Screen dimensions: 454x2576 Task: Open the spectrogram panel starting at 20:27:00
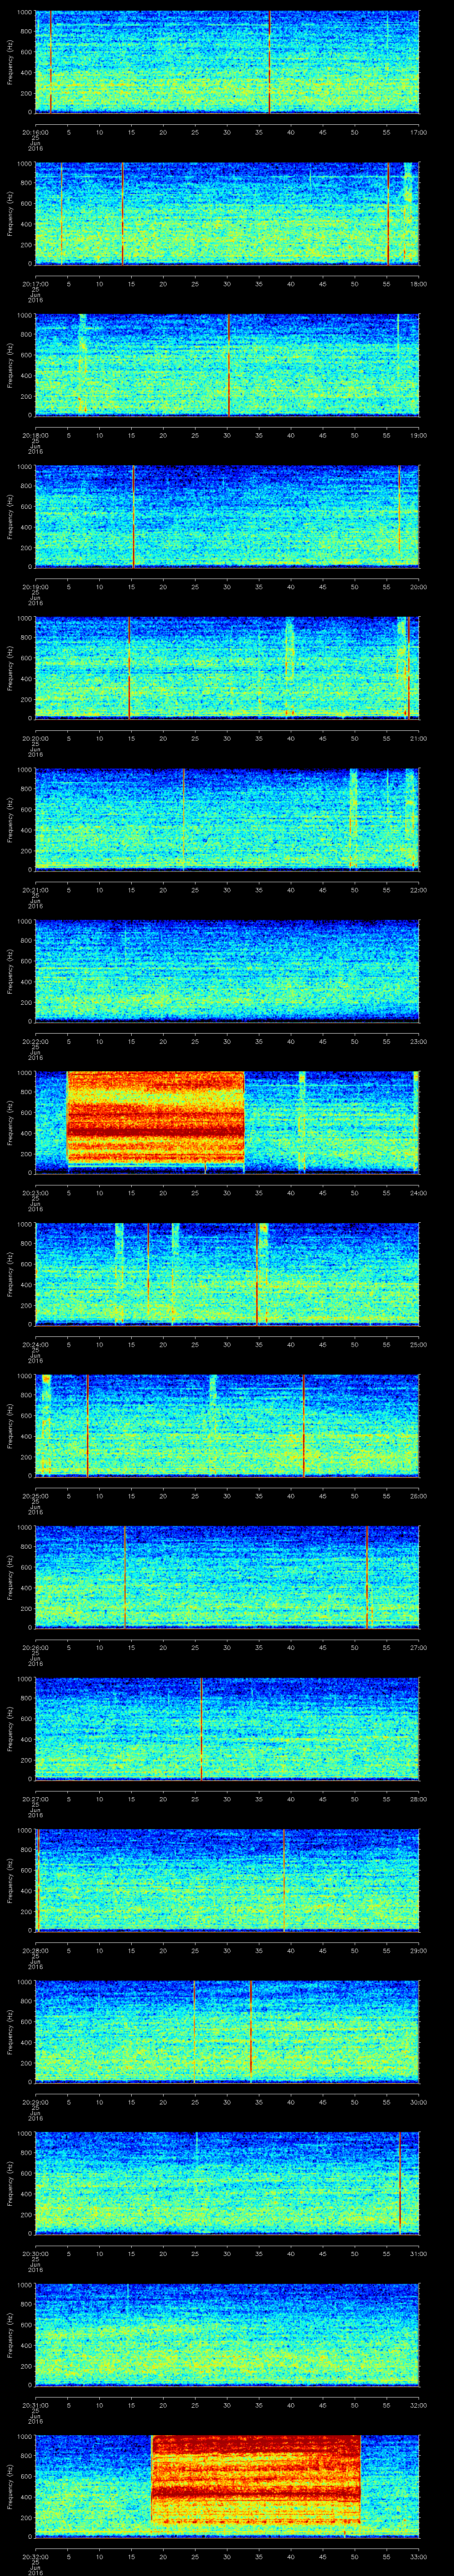pos(227,1729)
